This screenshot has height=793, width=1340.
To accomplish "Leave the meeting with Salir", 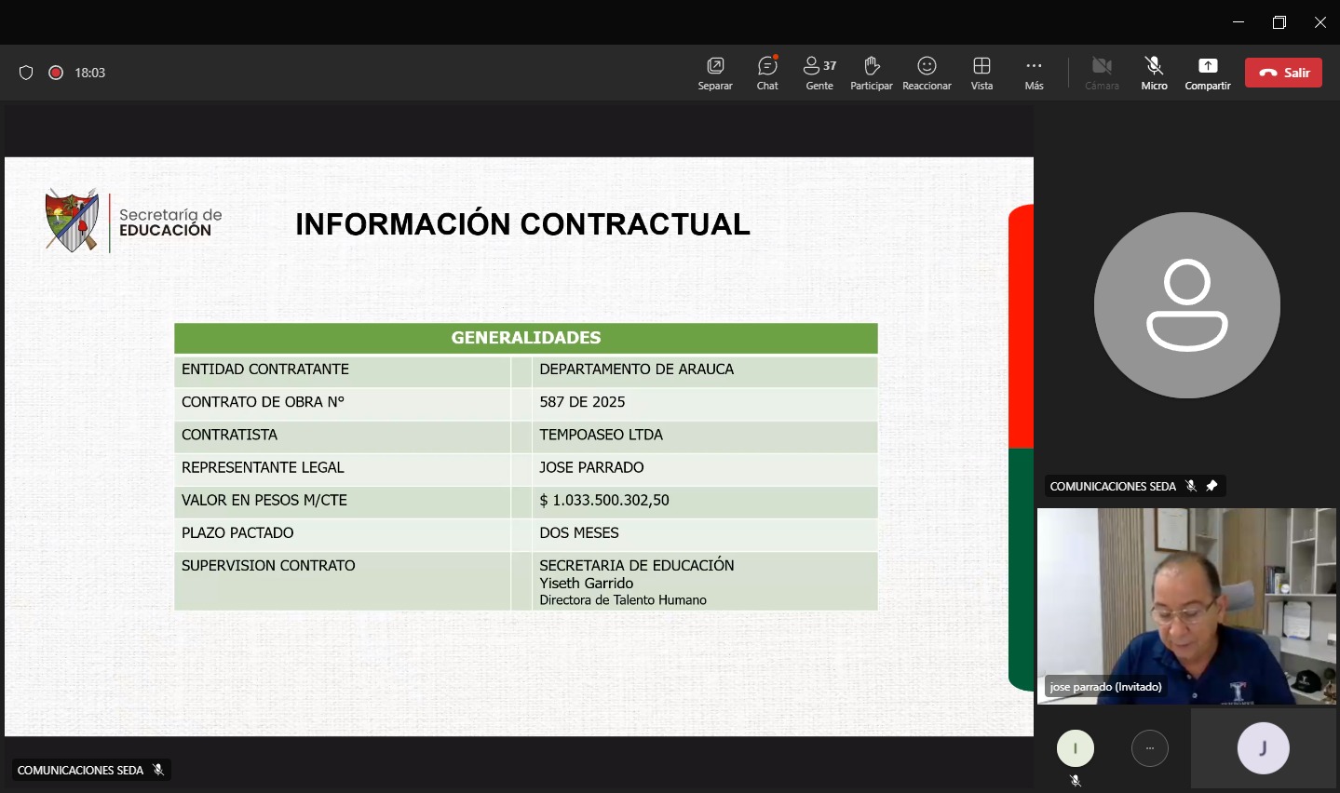I will coord(1283,73).
